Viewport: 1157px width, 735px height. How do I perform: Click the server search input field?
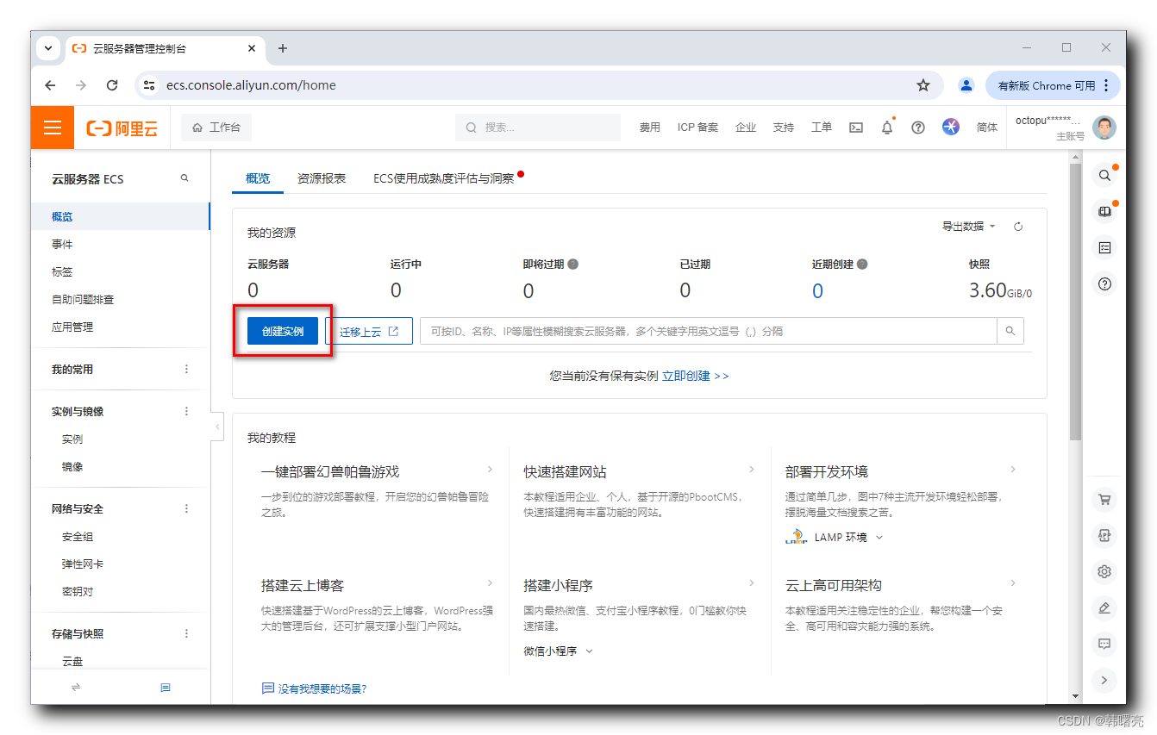coord(707,331)
